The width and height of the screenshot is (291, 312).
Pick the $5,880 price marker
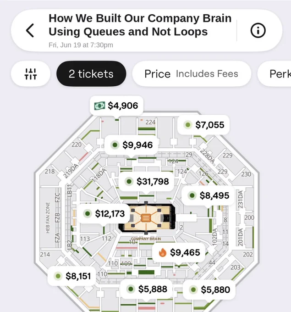[209, 290]
